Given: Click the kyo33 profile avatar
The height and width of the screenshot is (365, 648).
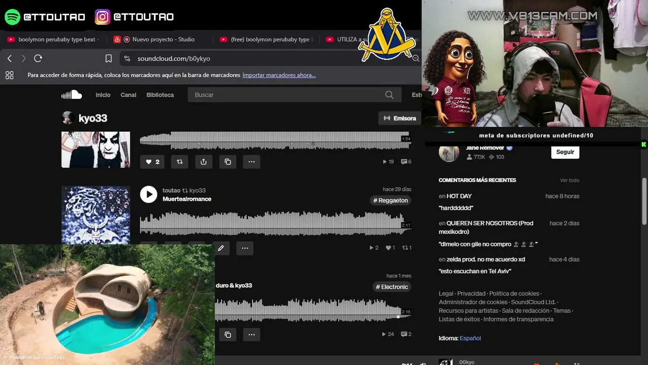Looking at the screenshot, I should click(68, 118).
